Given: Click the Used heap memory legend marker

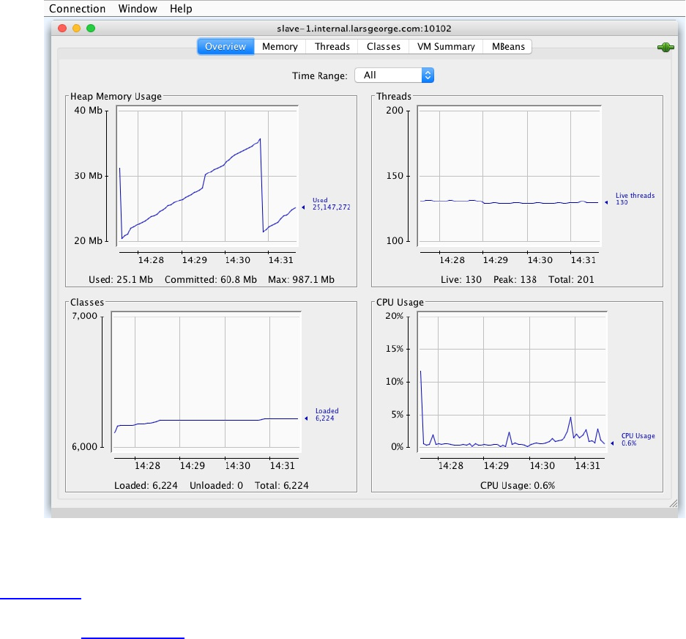Looking at the screenshot, I should coord(303,207).
